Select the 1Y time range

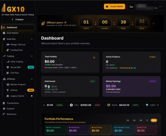click(147, 120)
